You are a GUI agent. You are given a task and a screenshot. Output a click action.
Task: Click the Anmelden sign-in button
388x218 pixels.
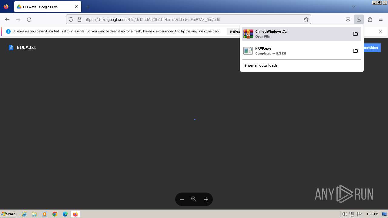click(372, 48)
